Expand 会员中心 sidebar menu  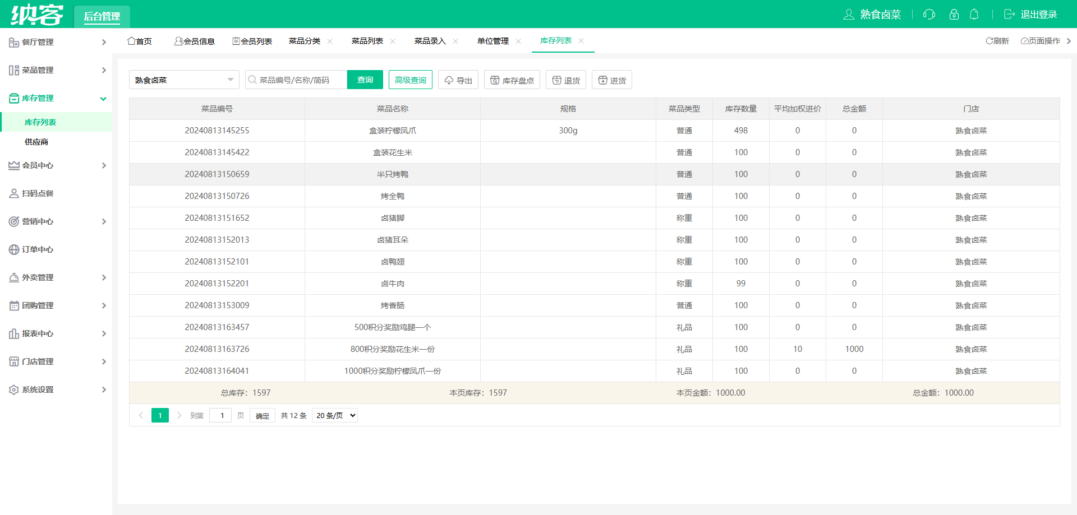pos(56,165)
